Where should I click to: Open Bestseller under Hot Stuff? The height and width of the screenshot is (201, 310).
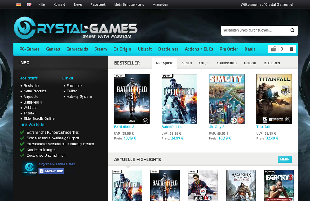(31, 86)
